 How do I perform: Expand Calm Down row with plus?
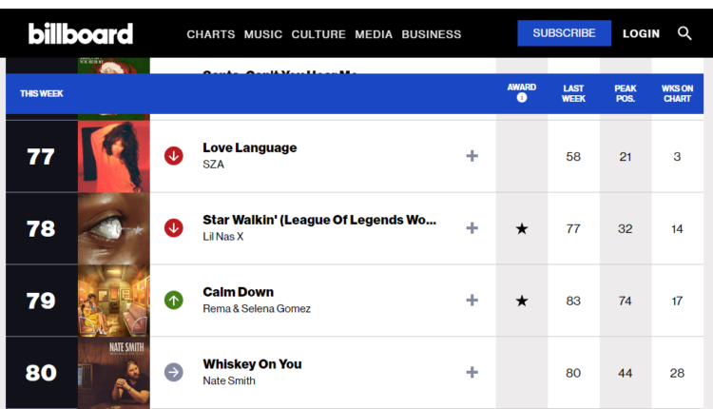[472, 301]
